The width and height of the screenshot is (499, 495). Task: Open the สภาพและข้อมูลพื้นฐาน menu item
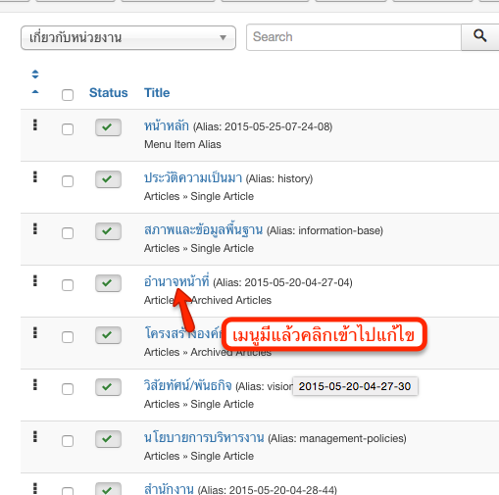point(203,230)
